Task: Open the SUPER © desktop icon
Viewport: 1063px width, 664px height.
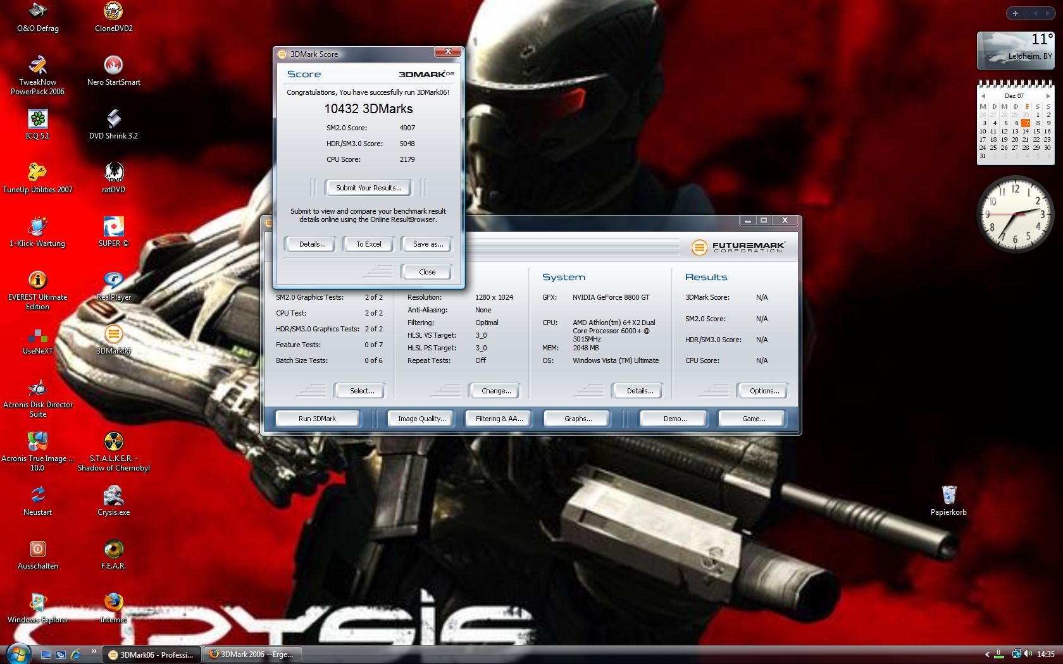Action: tap(114, 233)
